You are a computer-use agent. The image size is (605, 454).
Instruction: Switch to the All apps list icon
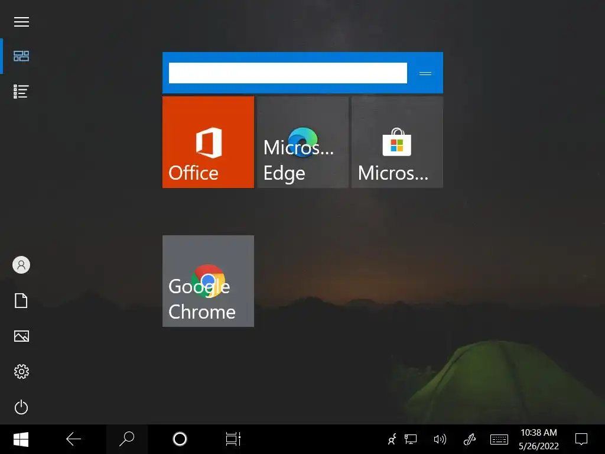(21, 92)
